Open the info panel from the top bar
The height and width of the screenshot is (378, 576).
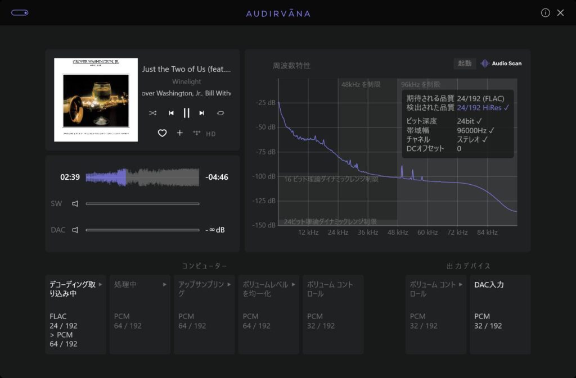tap(545, 12)
